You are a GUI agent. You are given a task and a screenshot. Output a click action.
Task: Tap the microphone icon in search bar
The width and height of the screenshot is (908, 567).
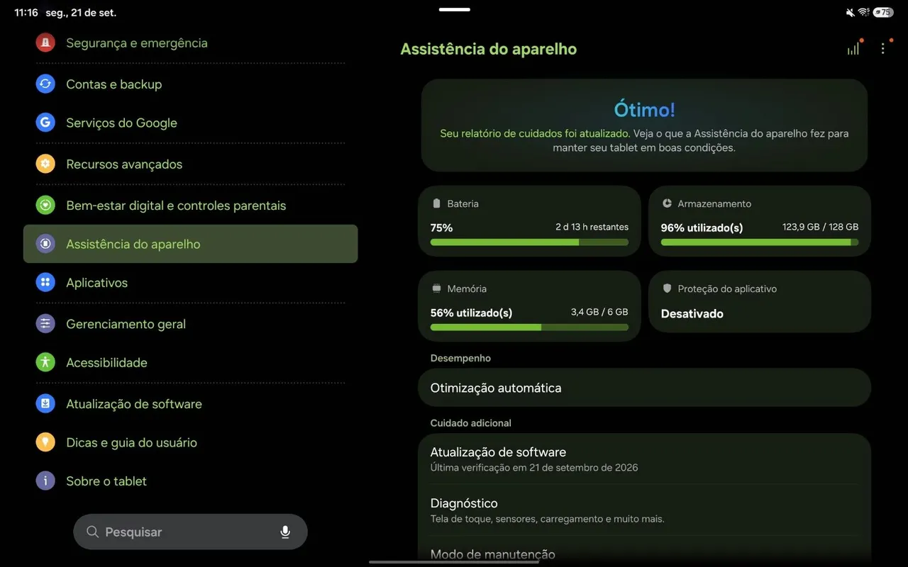pyautogui.click(x=285, y=532)
